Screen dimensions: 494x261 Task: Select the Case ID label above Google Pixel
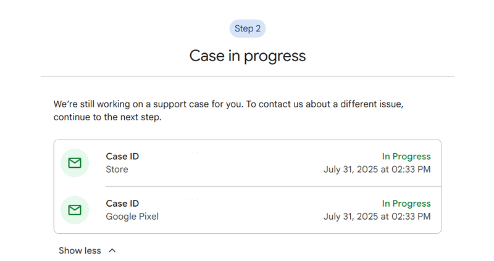122,204
